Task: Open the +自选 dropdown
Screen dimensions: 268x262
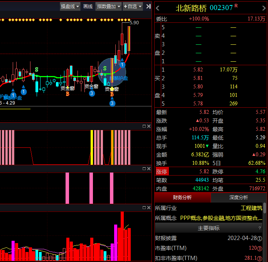Action: 133,7
